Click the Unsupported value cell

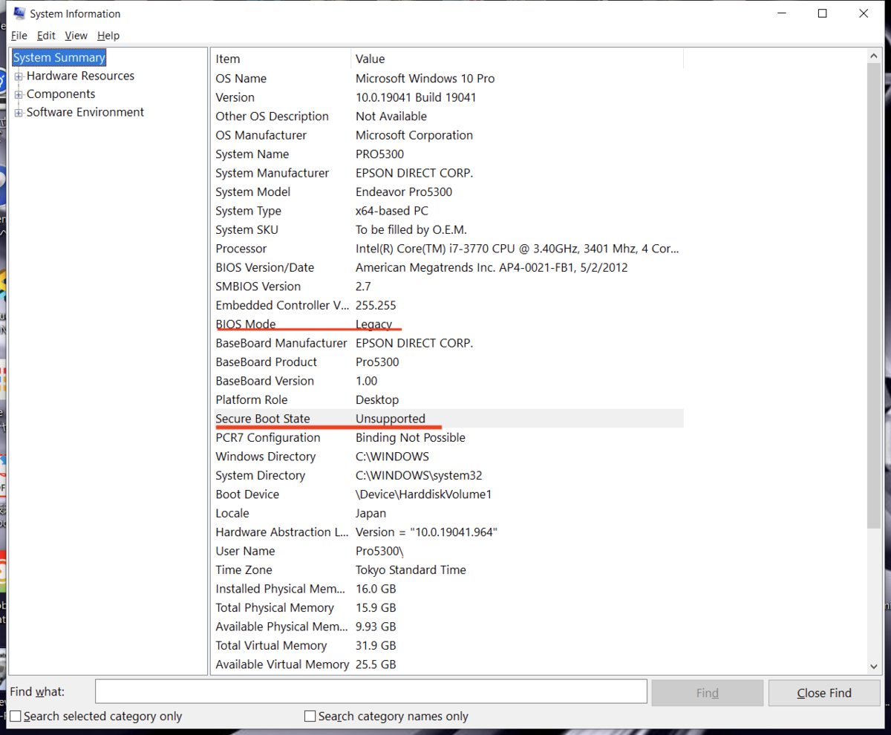pos(391,419)
